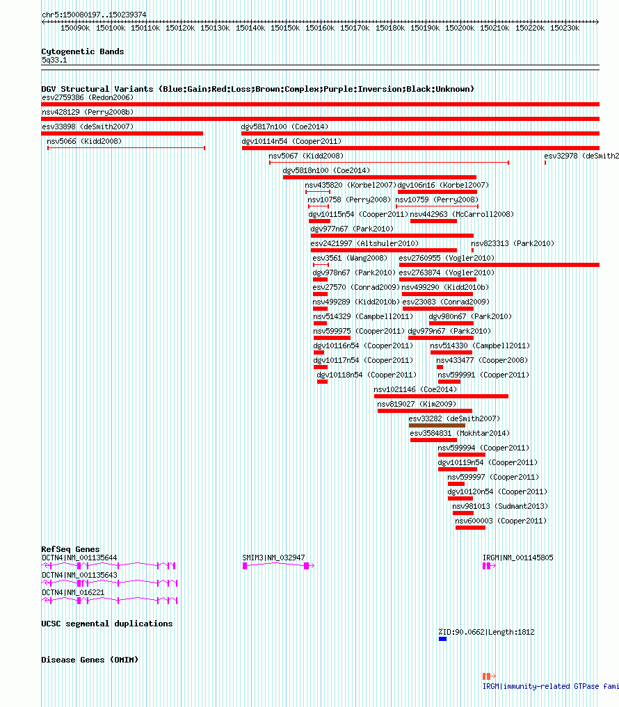The height and width of the screenshot is (707, 619).
Task: Open dgv979n67 (Park2010) variant
Action: tap(449, 331)
